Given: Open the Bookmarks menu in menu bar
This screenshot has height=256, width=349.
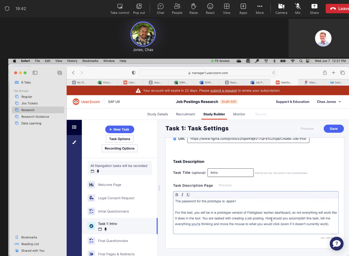Looking at the screenshot, I should [90, 61].
